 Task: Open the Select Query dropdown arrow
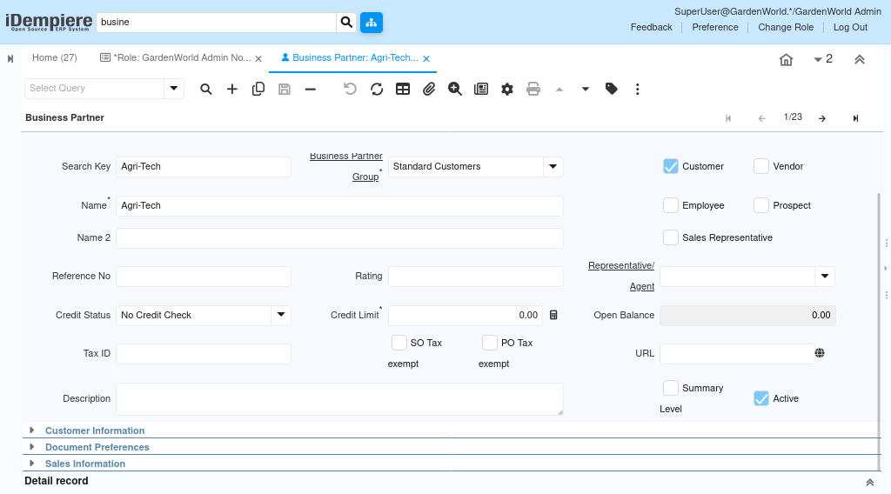tap(174, 89)
